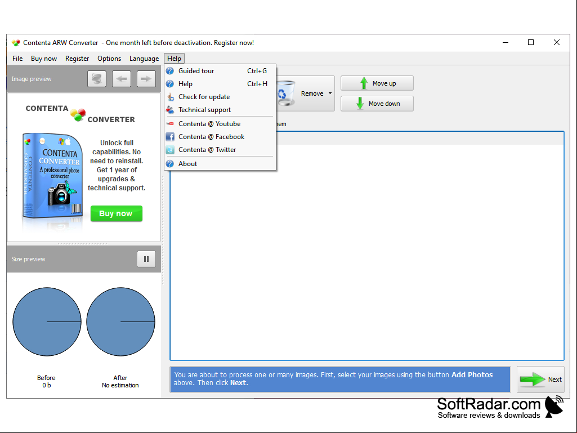Maximize the Contenta ARW Converter window
This screenshot has height=433, width=577.
click(531, 43)
